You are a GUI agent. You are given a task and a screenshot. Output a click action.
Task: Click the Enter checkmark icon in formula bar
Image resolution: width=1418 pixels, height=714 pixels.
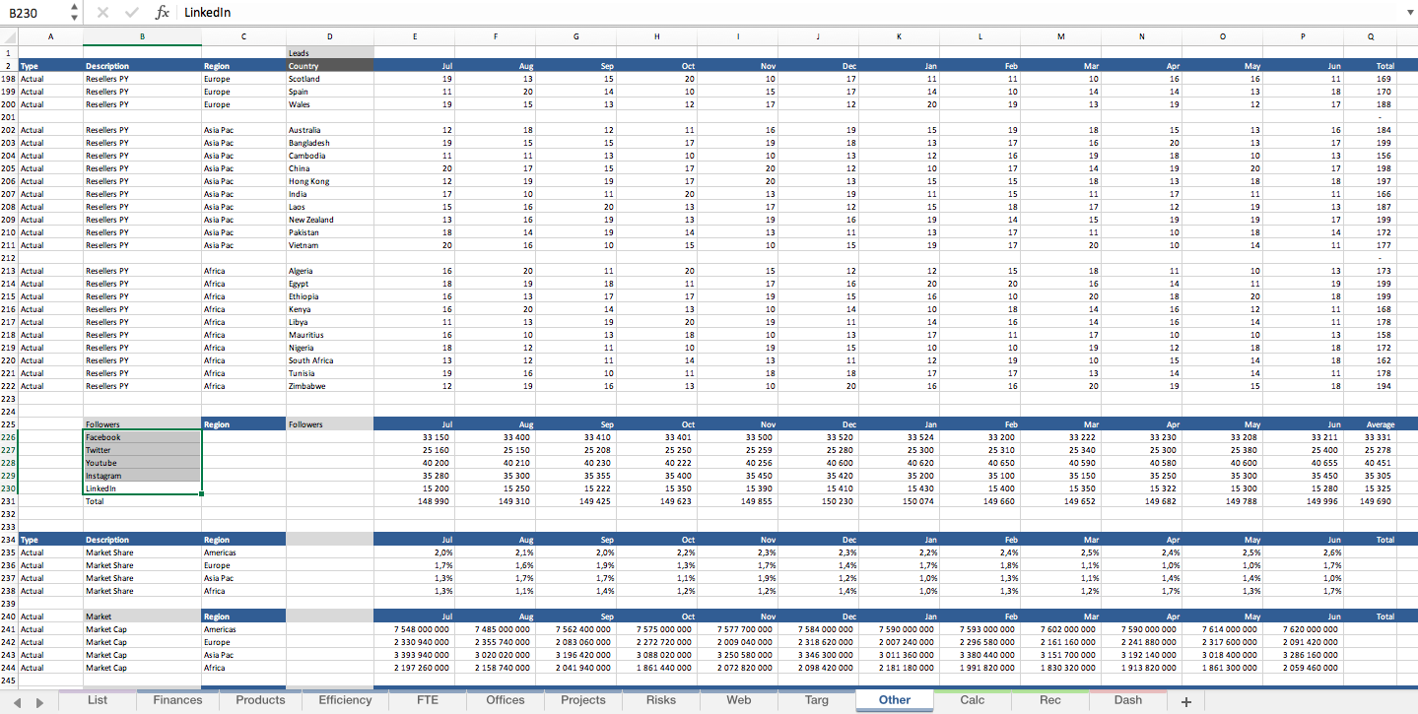[x=132, y=14]
